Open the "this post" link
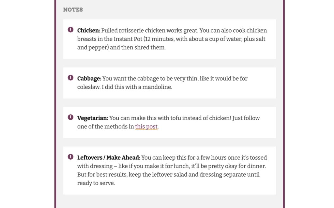 pos(146,126)
